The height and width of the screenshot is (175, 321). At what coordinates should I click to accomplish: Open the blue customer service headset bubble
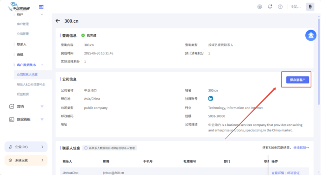311,35
